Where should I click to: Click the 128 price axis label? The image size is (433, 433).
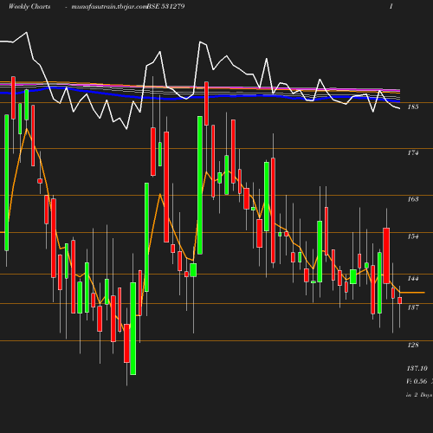point(413,345)
